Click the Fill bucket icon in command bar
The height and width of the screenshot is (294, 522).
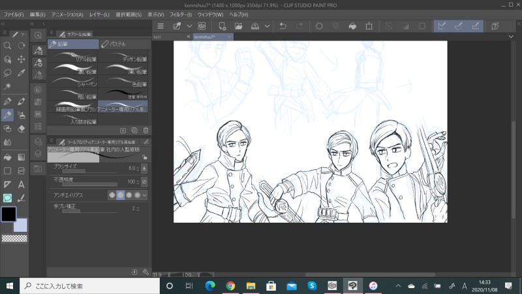pyautogui.click(x=352, y=26)
